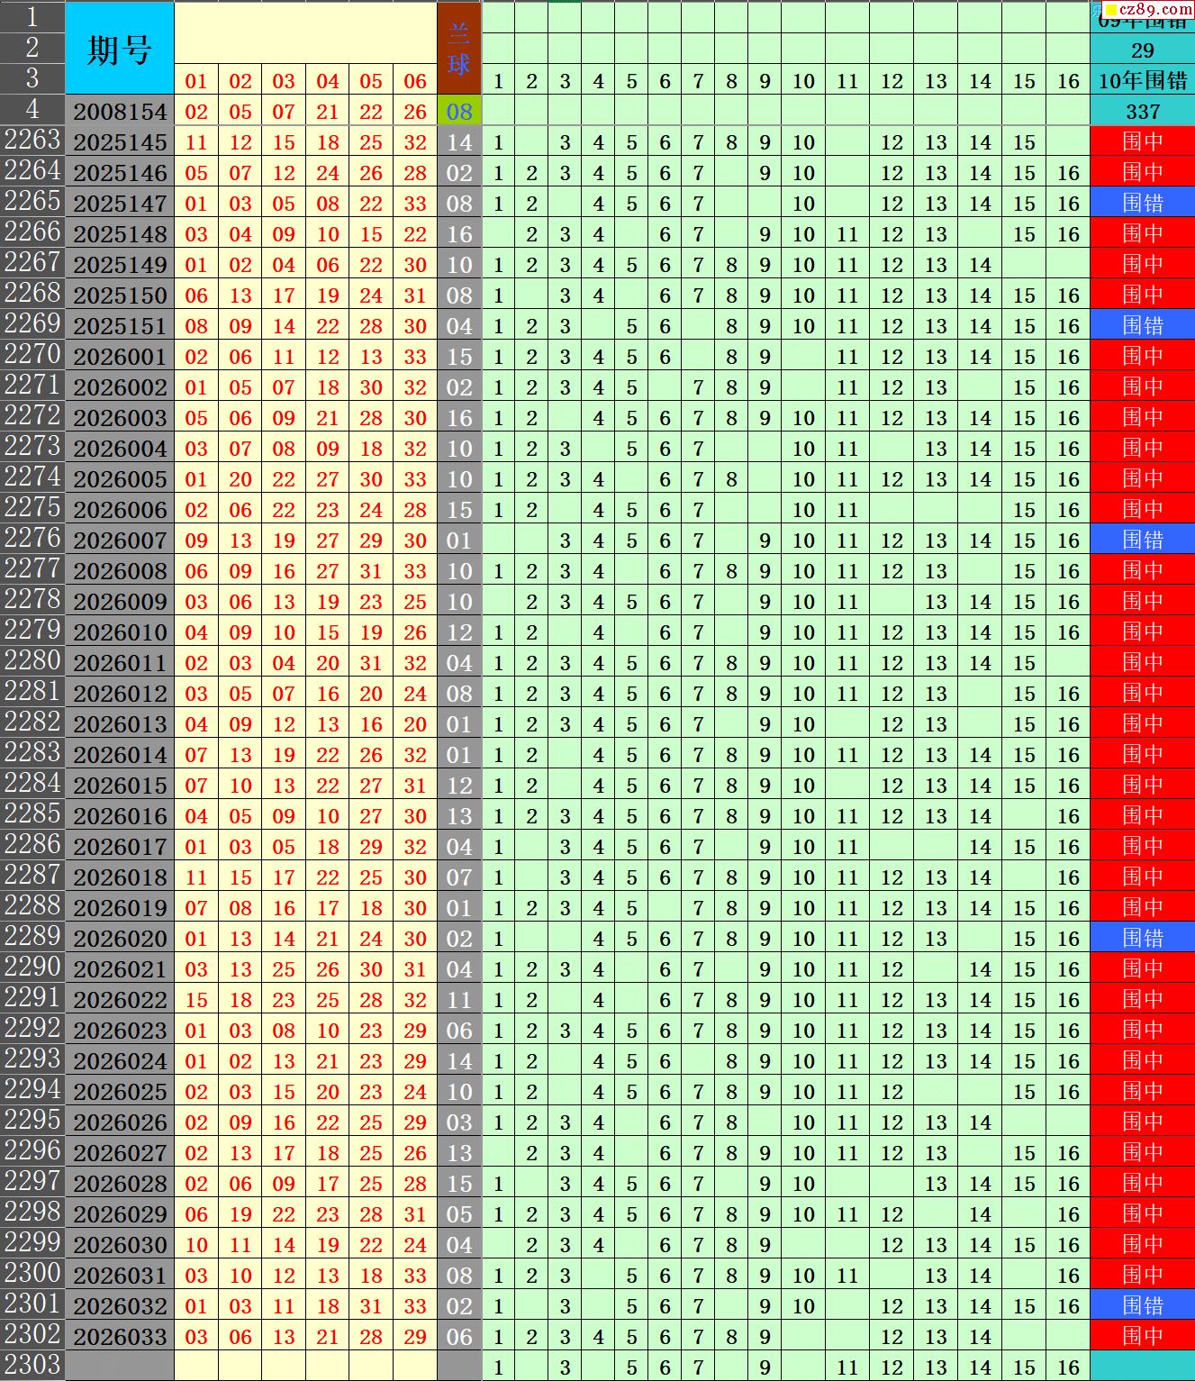The height and width of the screenshot is (1381, 1195).
Task: Click the 围中 cell for issue 2025149
Action: 1143,264
